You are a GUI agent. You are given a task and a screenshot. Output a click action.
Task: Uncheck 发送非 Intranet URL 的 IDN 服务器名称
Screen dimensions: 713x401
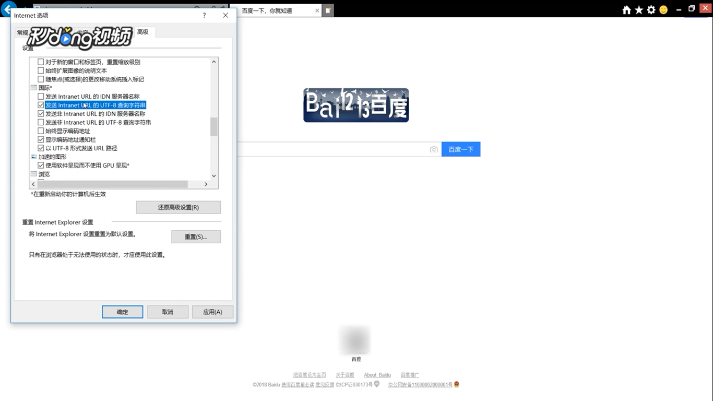pyautogui.click(x=41, y=114)
